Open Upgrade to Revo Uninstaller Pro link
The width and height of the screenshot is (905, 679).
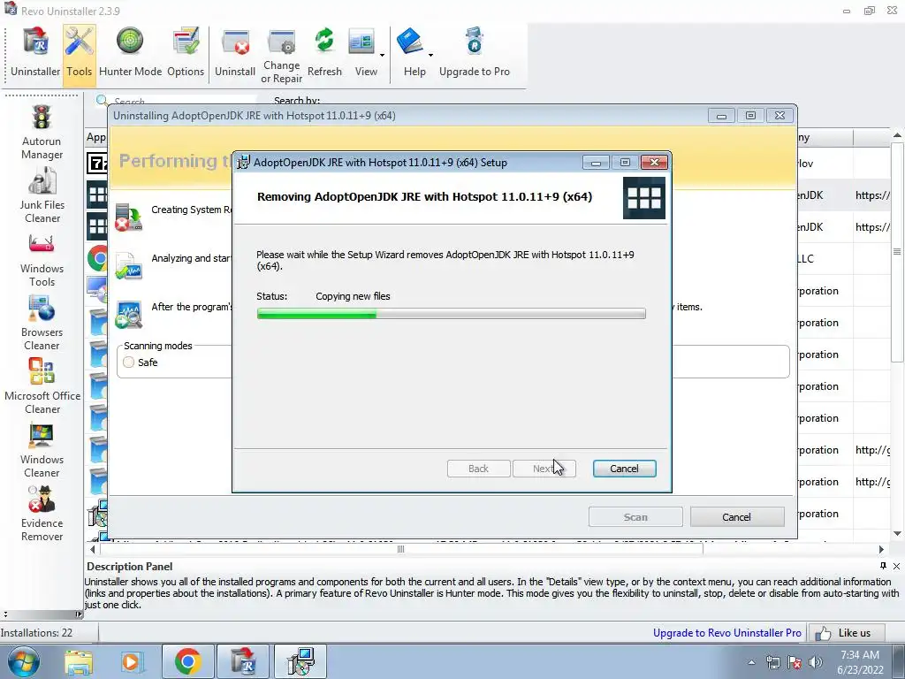point(727,633)
